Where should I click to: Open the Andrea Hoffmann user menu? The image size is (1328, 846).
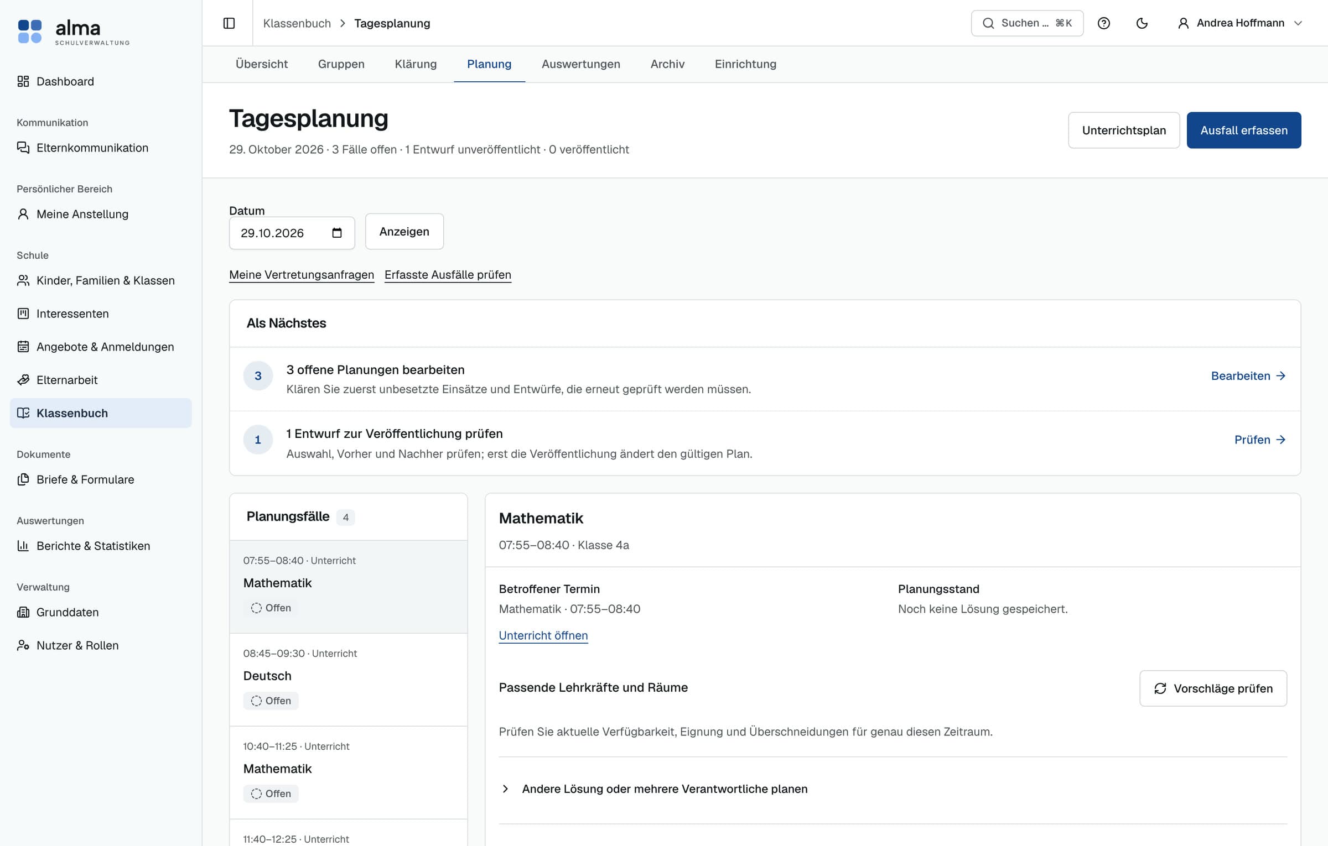click(1240, 23)
